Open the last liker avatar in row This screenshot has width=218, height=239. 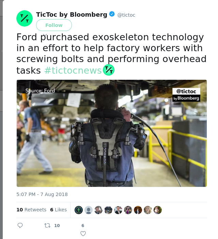tap(158, 210)
